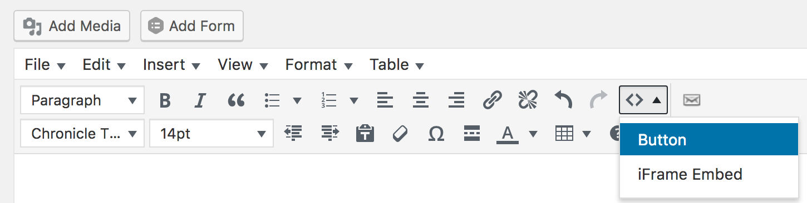Click the Add Media button

(x=72, y=26)
